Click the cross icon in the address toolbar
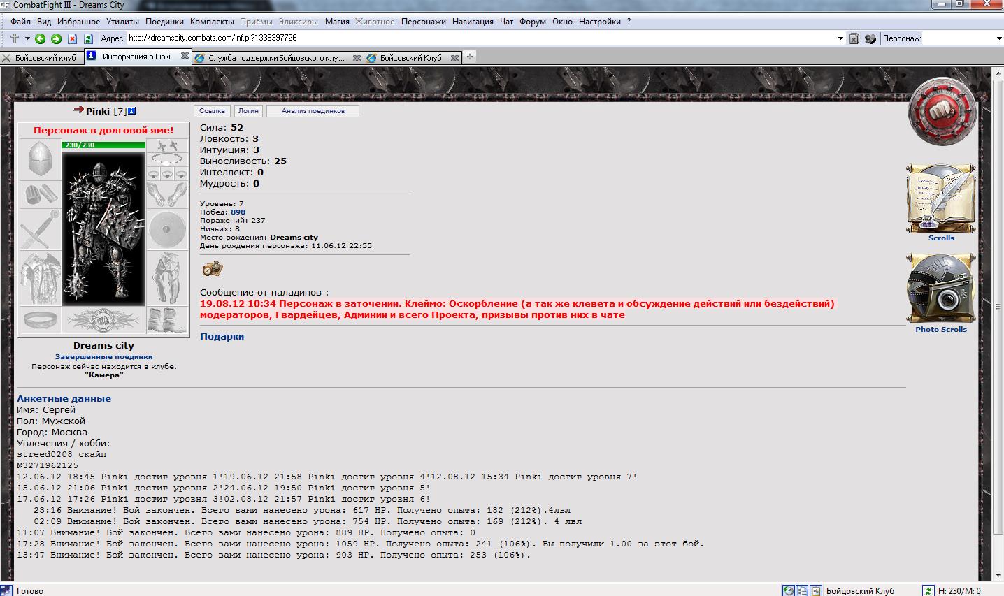Image resolution: width=1004 pixels, height=596 pixels. pos(14,38)
